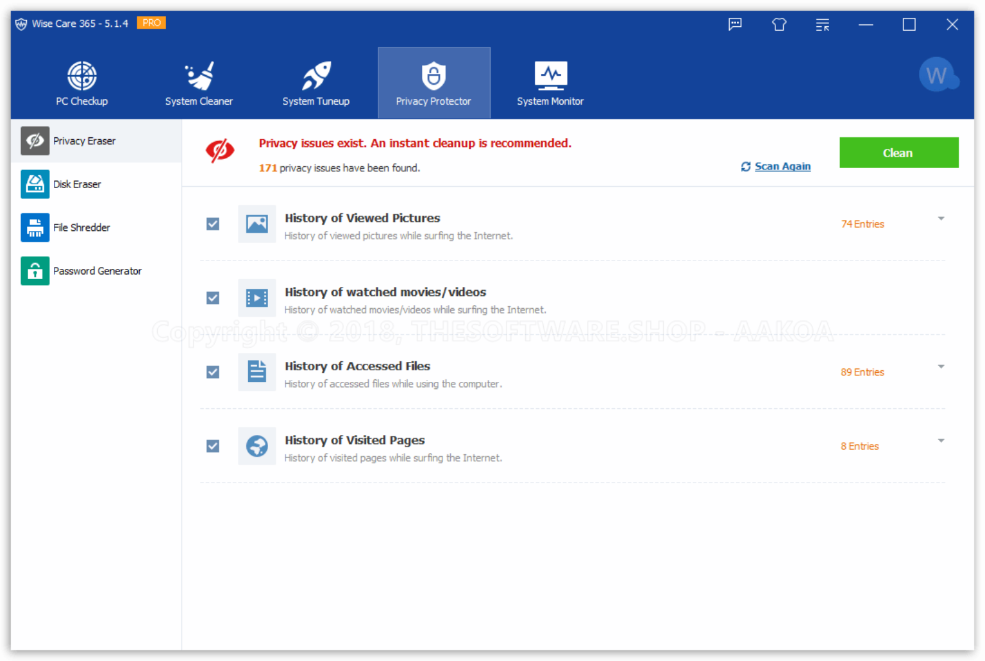The width and height of the screenshot is (985, 661).
Task: Open the System Tuneup rocket icon
Action: 316,76
